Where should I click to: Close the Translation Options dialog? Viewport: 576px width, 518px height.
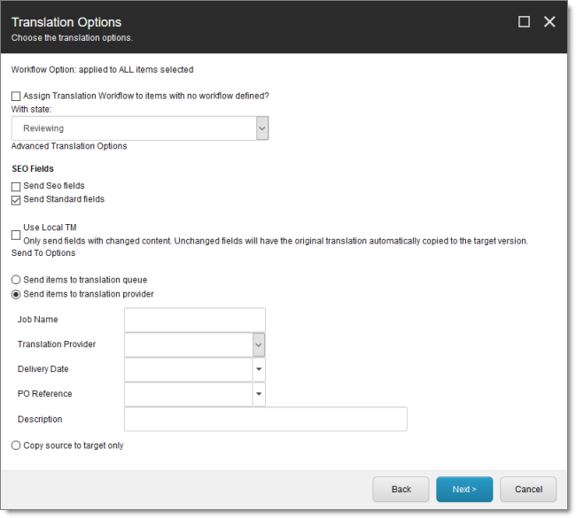[x=549, y=21]
